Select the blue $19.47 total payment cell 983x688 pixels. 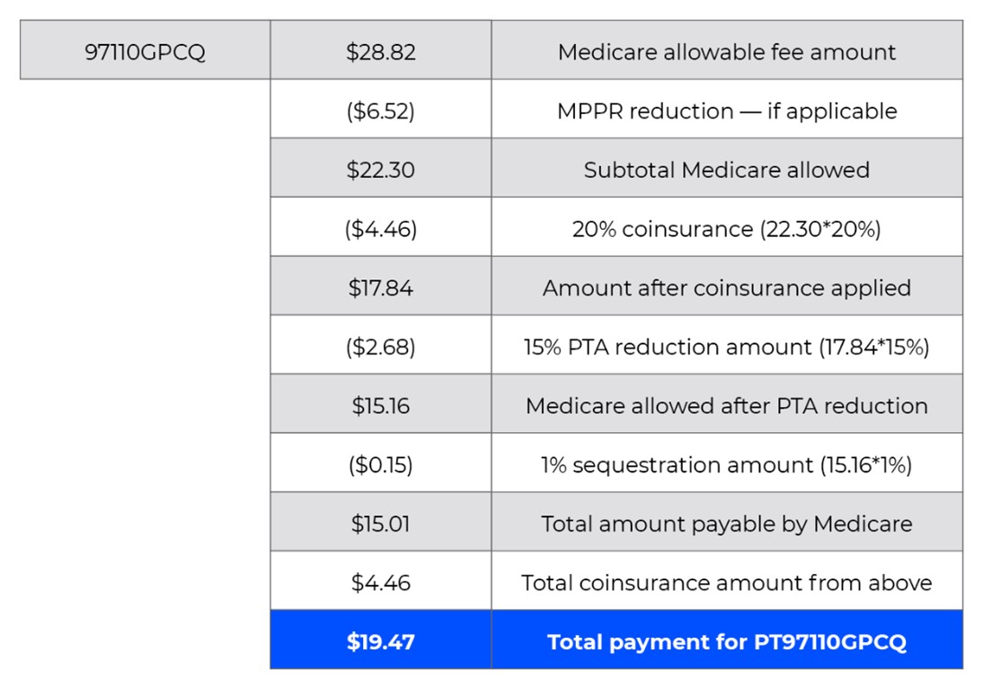pos(381,642)
